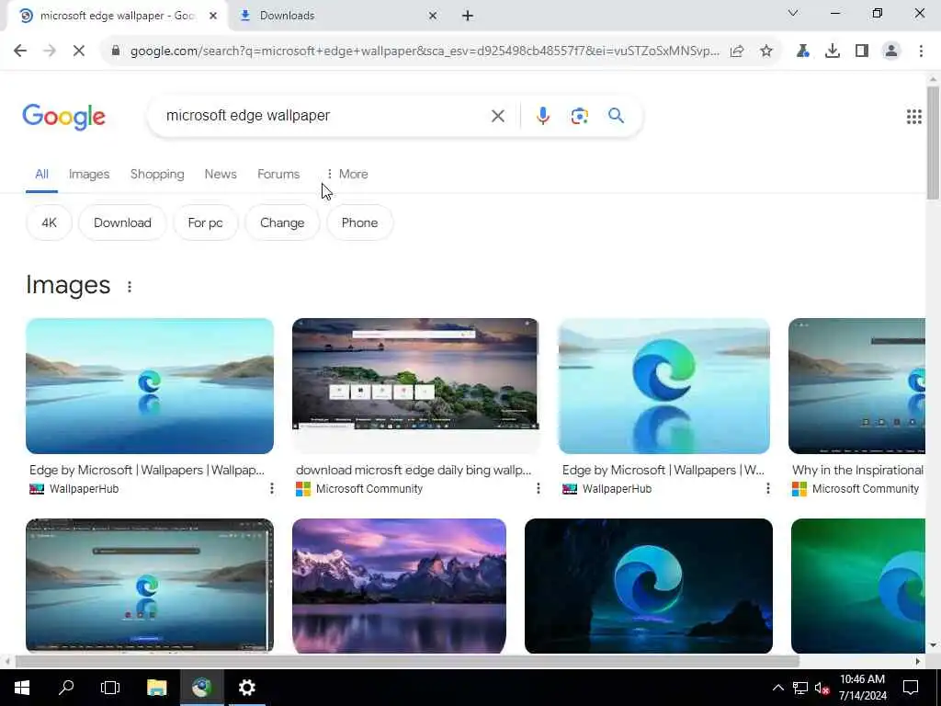The width and height of the screenshot is (941, 706).
Task: Open the first 'Edge by Microsoft | Wallpapers' link
Action: point(146,470)
